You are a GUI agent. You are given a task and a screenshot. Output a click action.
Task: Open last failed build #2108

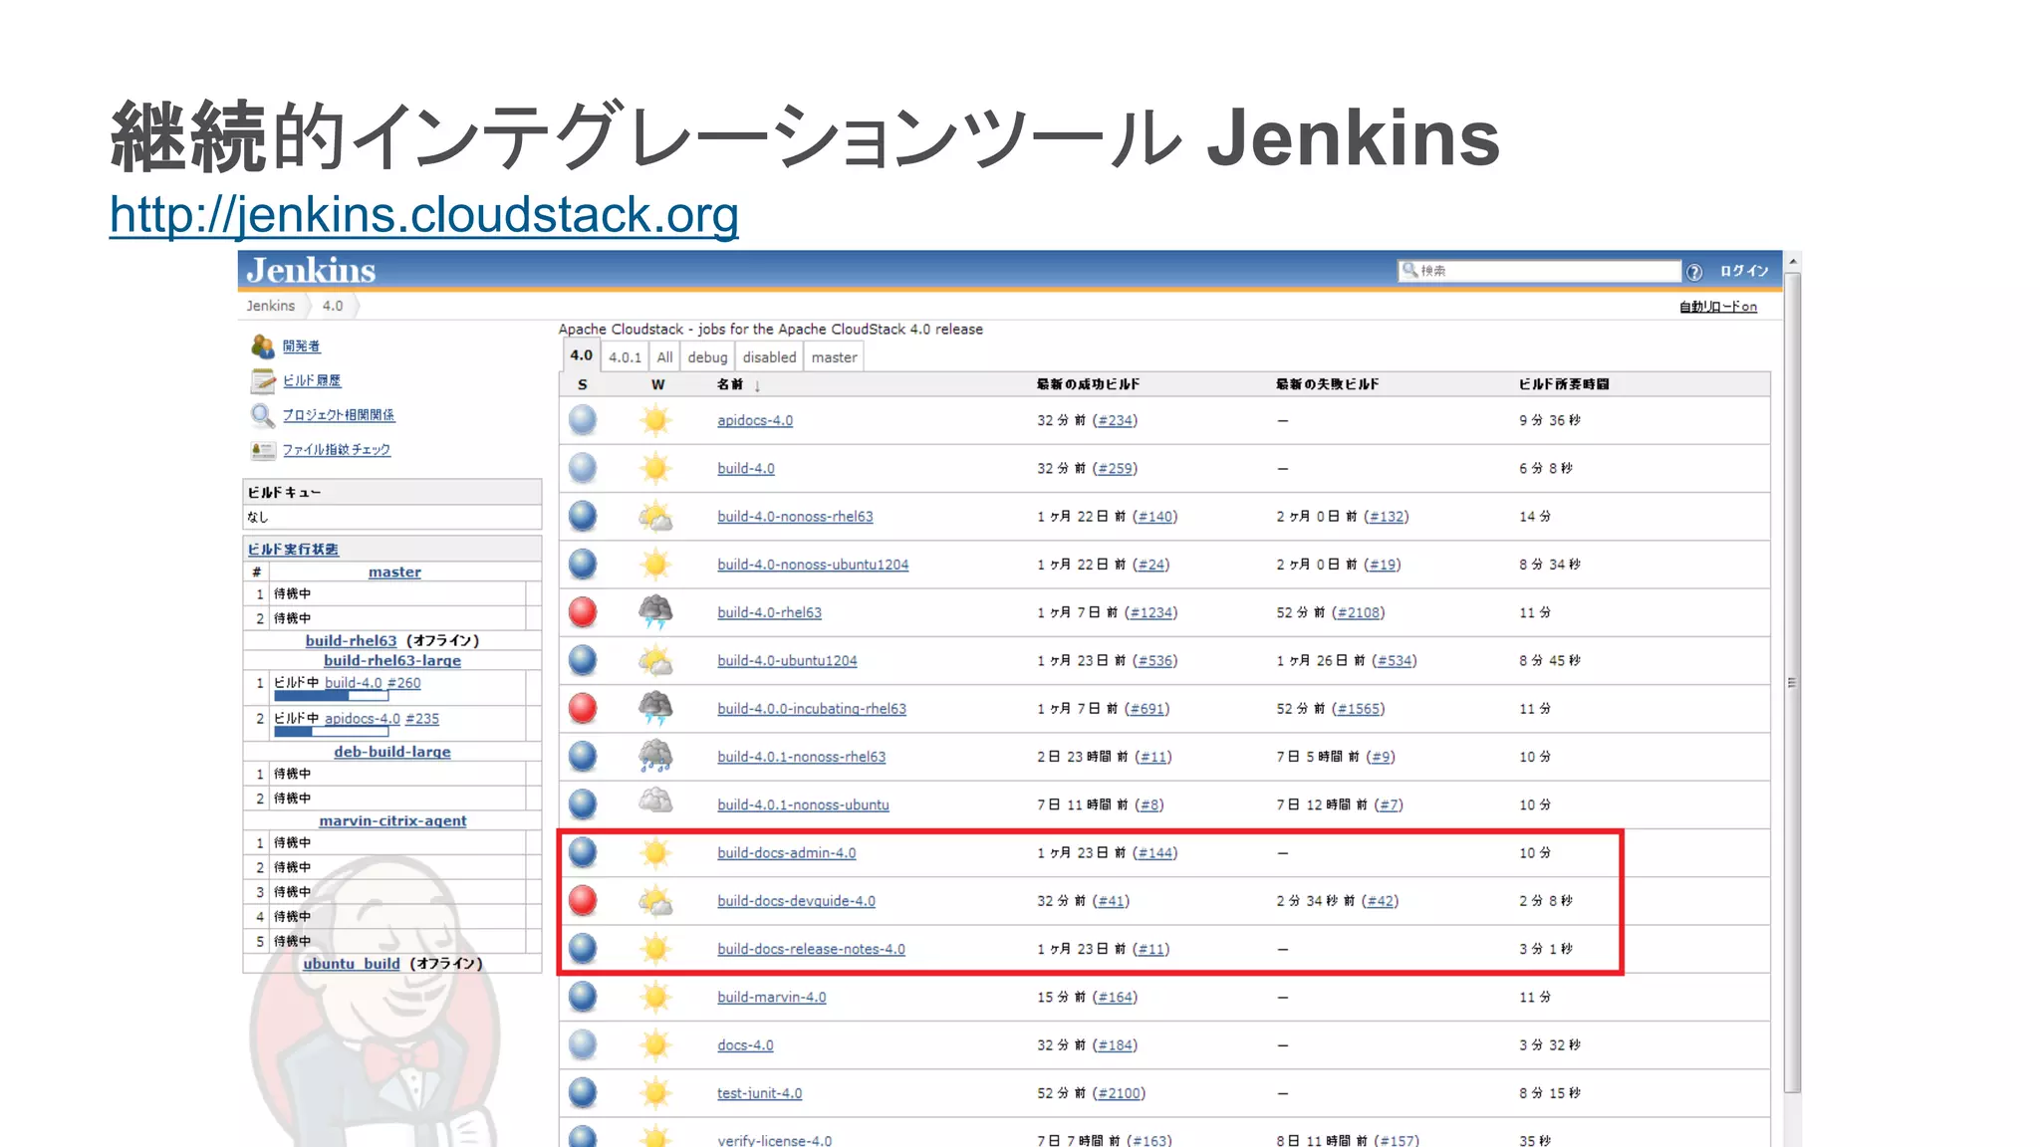point(1358,612)
